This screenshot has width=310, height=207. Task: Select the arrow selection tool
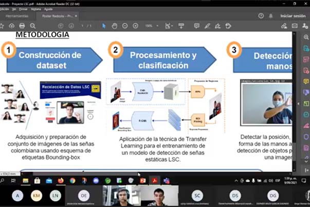[x=103, y=26]
